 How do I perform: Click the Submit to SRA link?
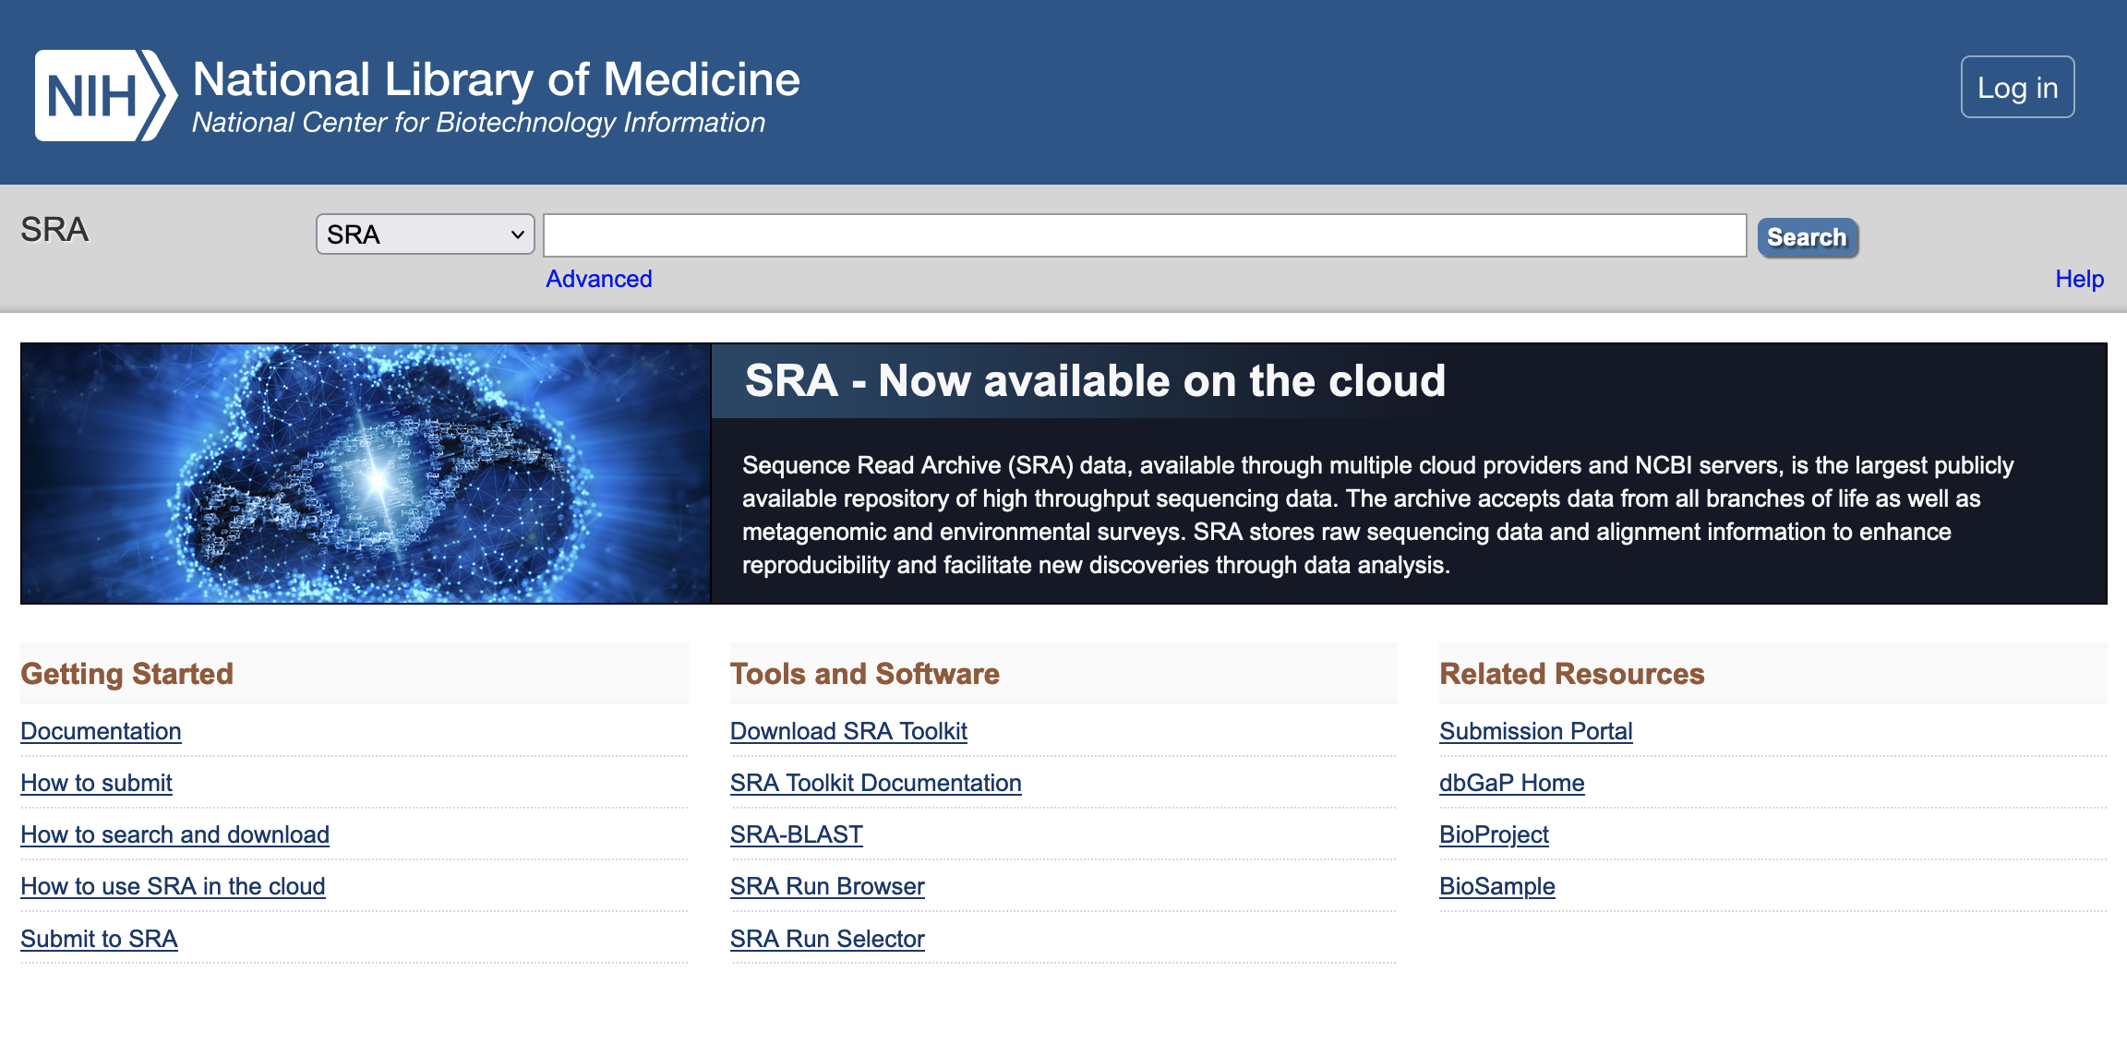click(x=99, y=939)
